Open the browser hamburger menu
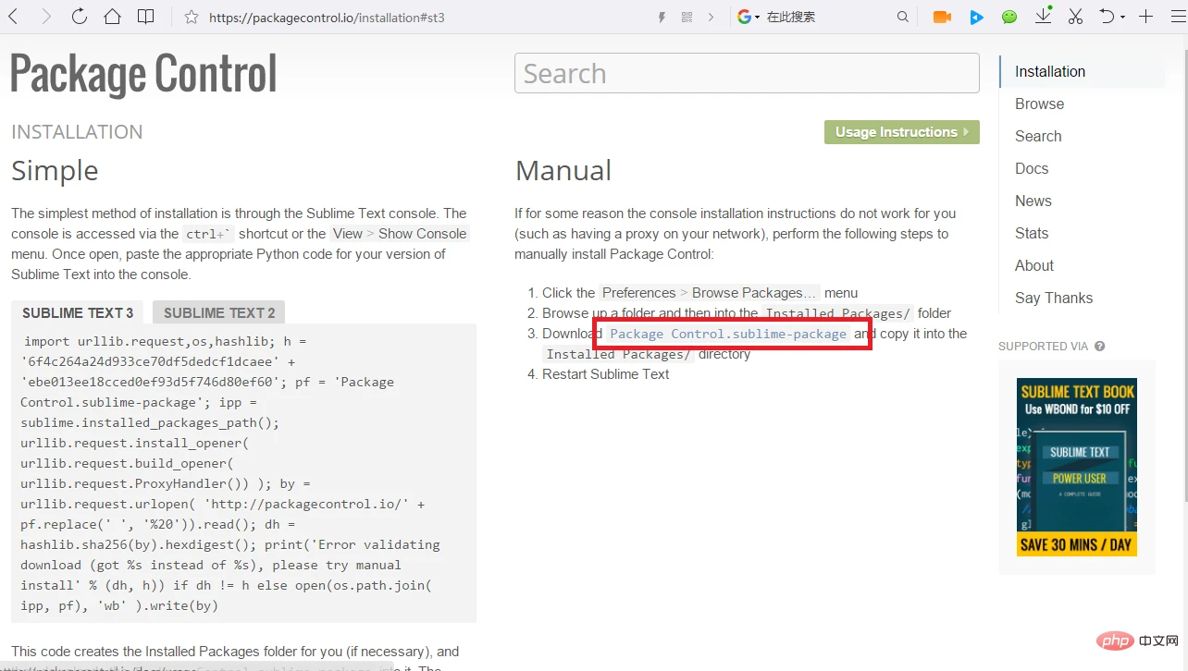This screenshot has height=671, width=1188. [1176, 17]
